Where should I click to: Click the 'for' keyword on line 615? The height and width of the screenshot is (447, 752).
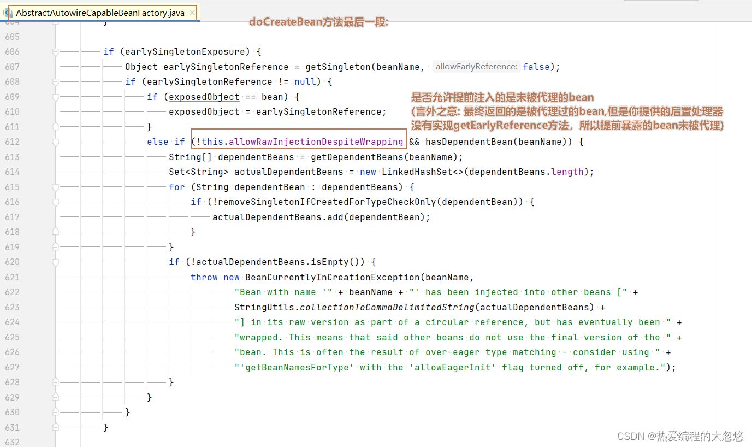tap(177, 187)
